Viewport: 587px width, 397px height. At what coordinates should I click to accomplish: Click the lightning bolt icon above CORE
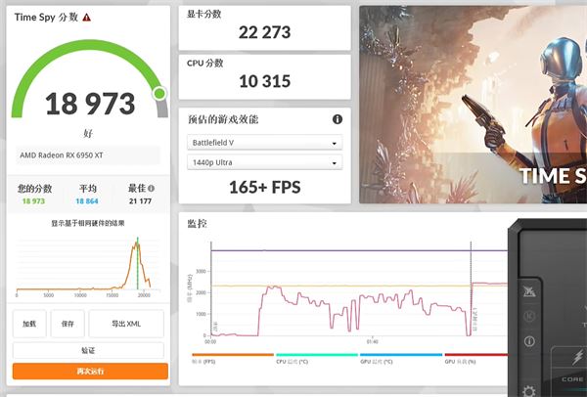click(576, 356)
